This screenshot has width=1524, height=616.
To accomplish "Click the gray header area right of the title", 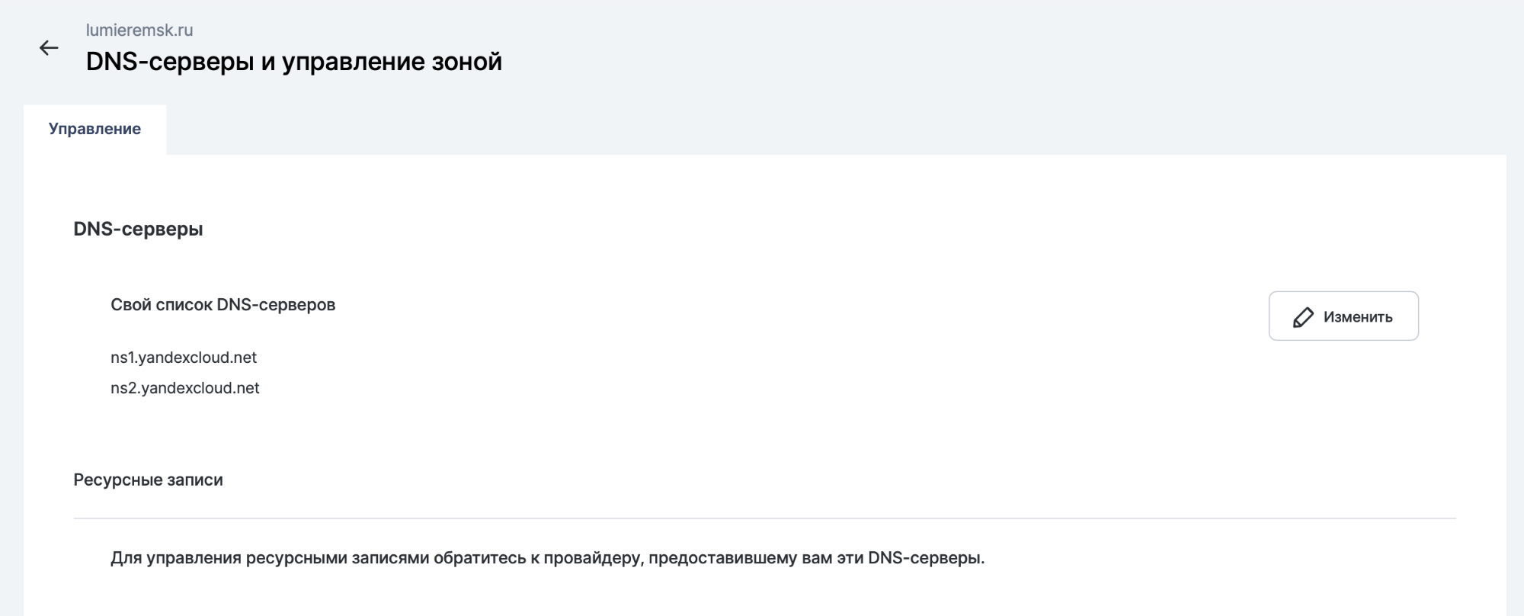I will coord(991,53).
